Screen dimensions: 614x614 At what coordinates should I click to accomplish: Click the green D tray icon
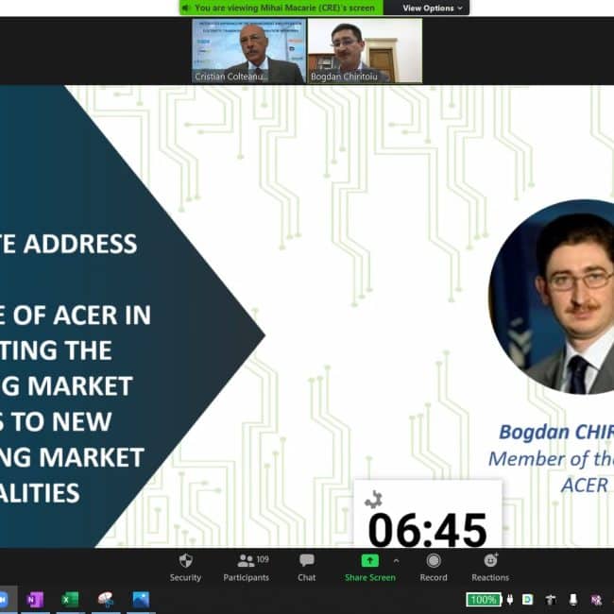click(x=527, y=599)
